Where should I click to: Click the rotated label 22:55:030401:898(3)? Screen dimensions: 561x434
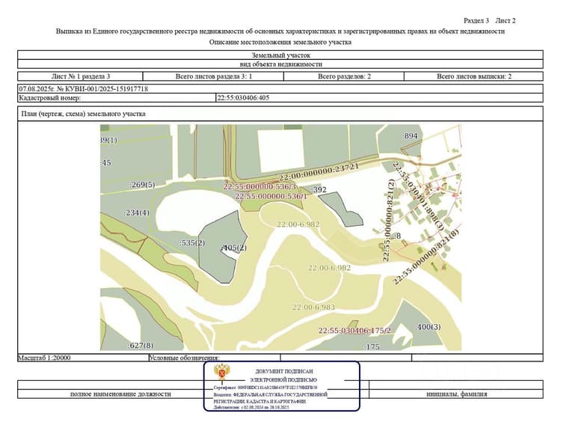(418, 196)
